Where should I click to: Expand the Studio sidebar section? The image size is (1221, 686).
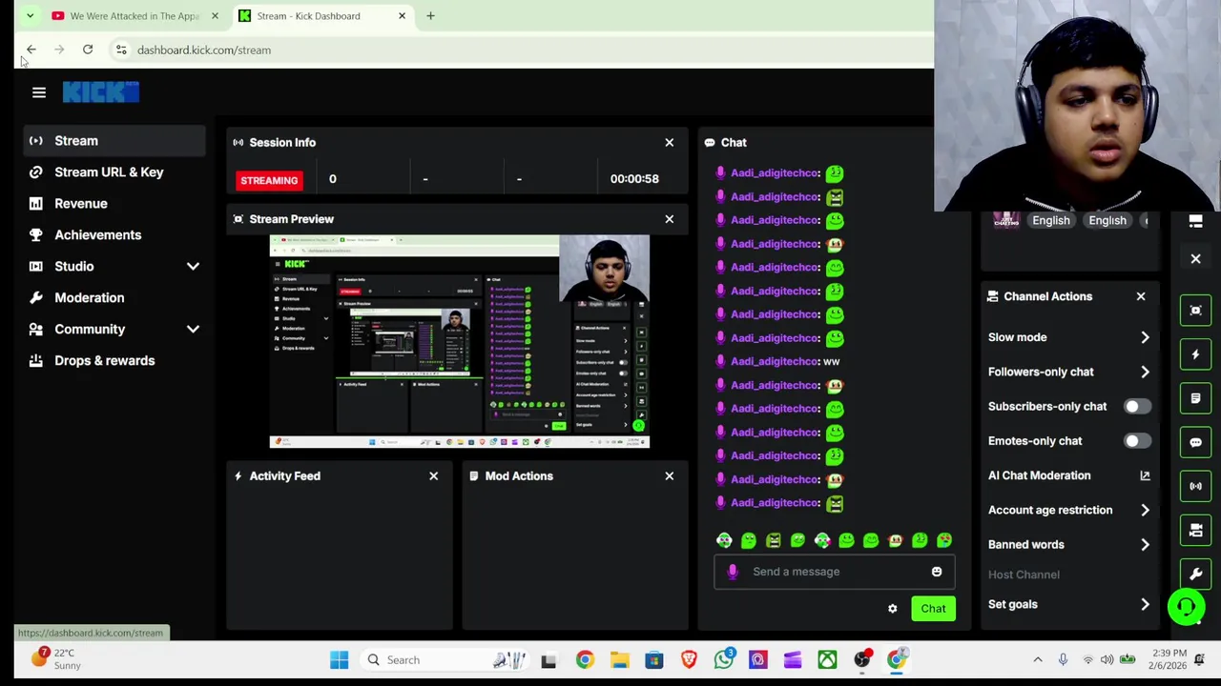click(x=193, y=267)
